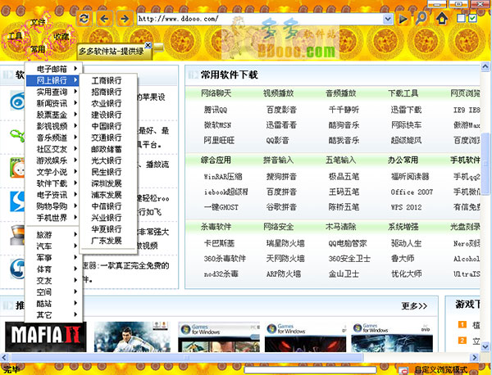The width and height of the screenshot is (492, 375).
Task: Go back with the left arrow button
Action: 104,19
